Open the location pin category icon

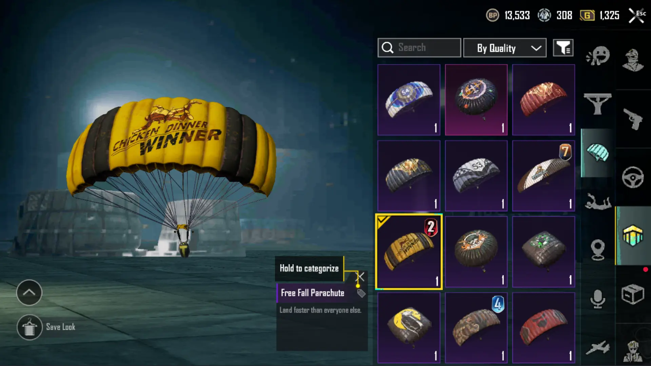tap(598, 250)
